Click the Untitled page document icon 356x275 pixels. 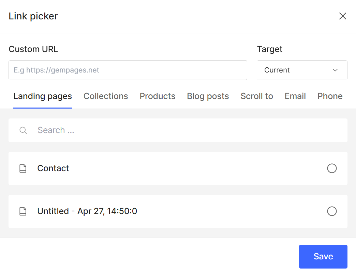click(x=23, y=211)
